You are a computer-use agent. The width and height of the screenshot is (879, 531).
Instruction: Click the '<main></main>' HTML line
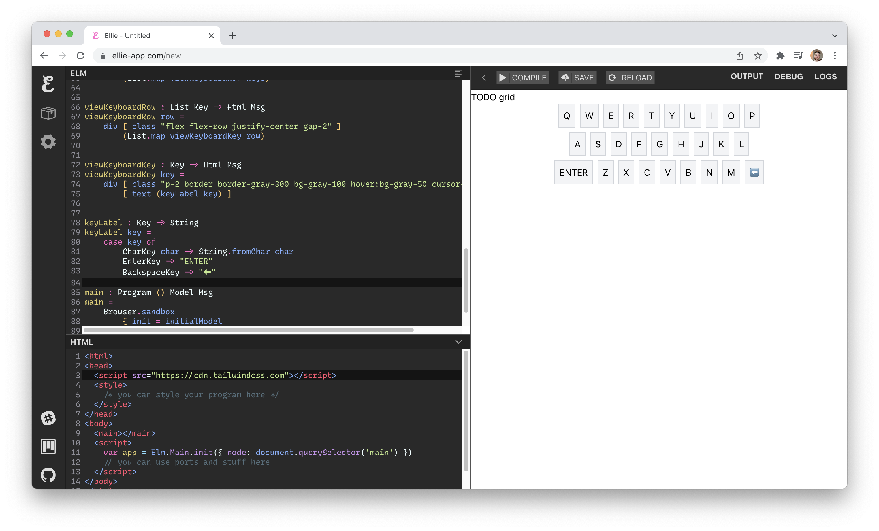(x=125, y=433)
